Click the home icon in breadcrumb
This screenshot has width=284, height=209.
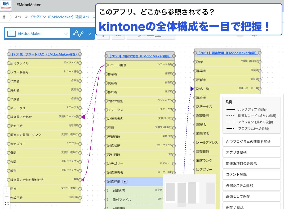point(4,17)
